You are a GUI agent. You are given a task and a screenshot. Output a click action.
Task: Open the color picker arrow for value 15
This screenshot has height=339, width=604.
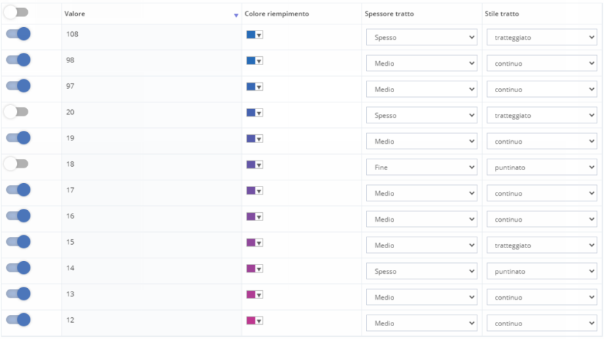pyautogui.click(x=259, y=243)
